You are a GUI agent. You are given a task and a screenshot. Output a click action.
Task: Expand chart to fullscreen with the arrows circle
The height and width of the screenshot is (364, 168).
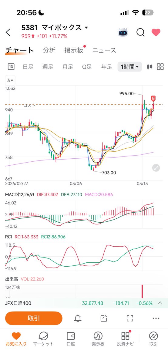pos(156,168)
